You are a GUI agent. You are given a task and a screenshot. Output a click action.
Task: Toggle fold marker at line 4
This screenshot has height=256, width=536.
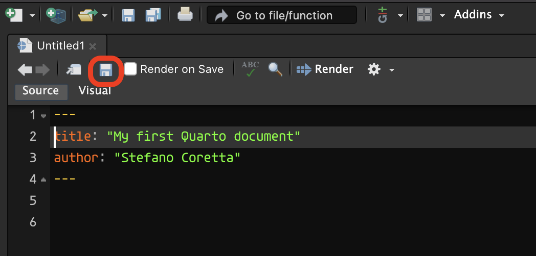(43, 180)
